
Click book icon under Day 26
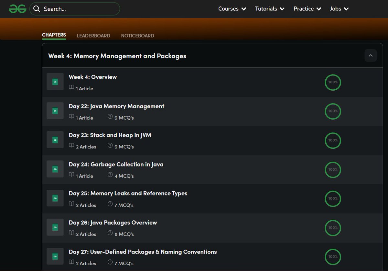(x=71, y=233)
